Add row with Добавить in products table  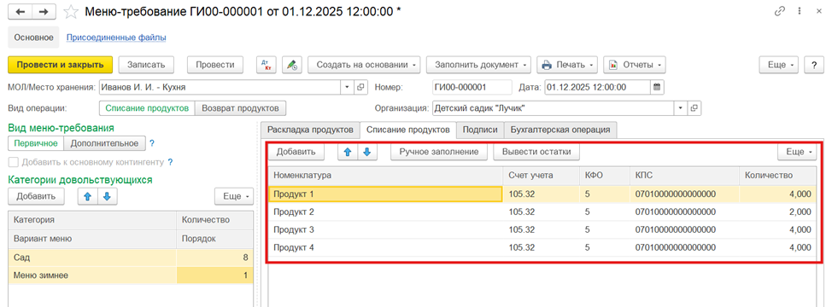tap(296, 152)
